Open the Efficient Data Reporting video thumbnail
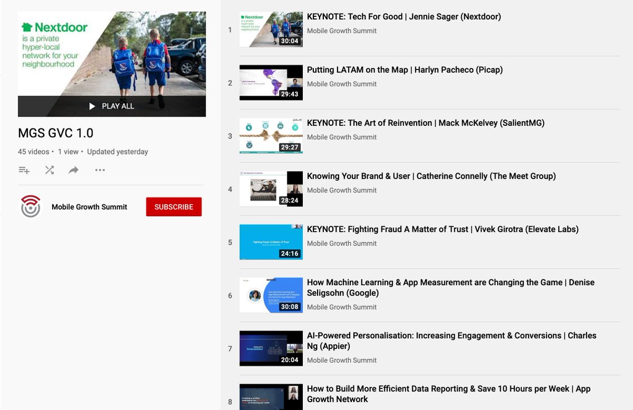This screenshot has width=633, height=410. 271,397
